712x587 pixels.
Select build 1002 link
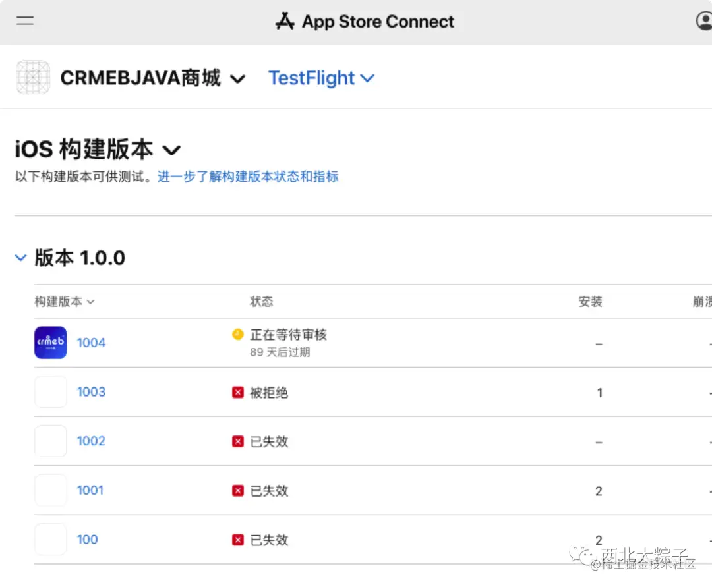coord(91,441)
